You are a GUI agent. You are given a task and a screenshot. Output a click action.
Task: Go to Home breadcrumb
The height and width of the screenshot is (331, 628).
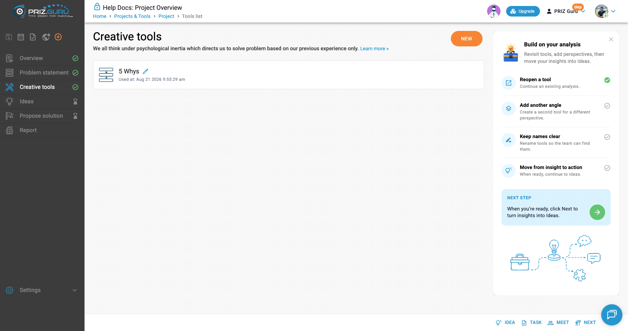(x=100, y=16)
